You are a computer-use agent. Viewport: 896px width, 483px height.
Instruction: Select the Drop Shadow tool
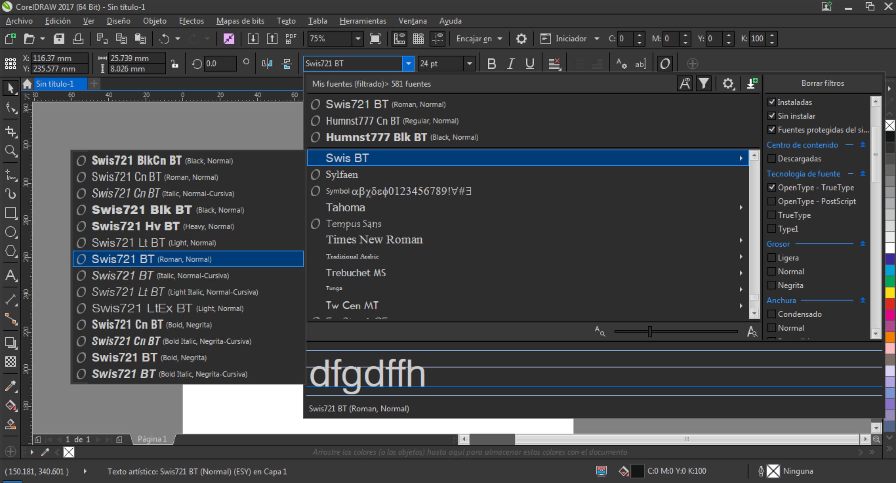[x=10, y=342]
